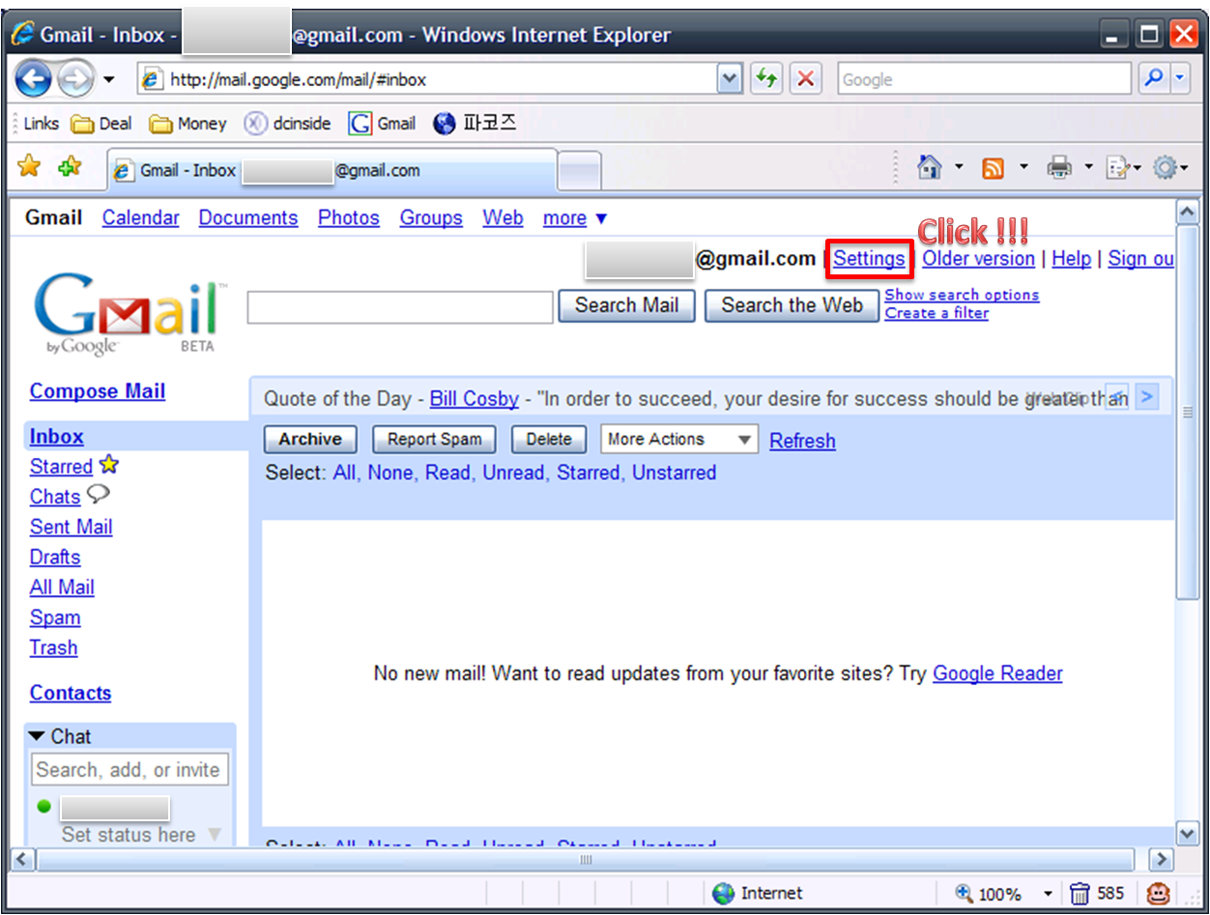Open the Documents link in Google bar

248,218
